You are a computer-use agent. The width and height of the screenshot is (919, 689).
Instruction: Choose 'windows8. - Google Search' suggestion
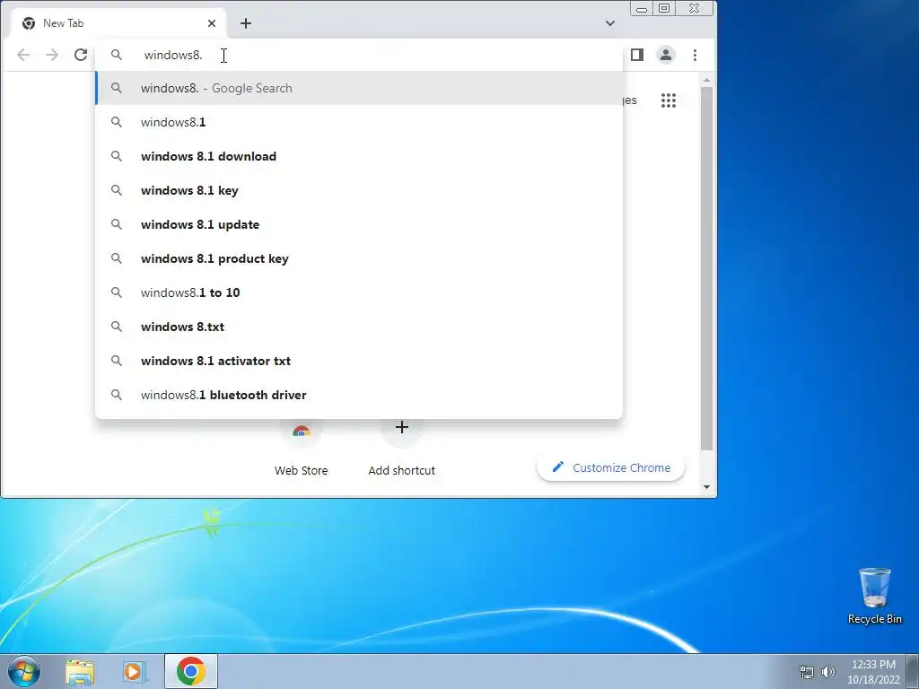tap(359, 89)
